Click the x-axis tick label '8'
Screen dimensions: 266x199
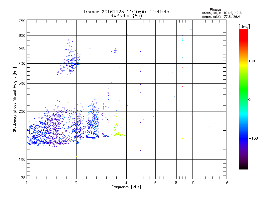[176, 183]
